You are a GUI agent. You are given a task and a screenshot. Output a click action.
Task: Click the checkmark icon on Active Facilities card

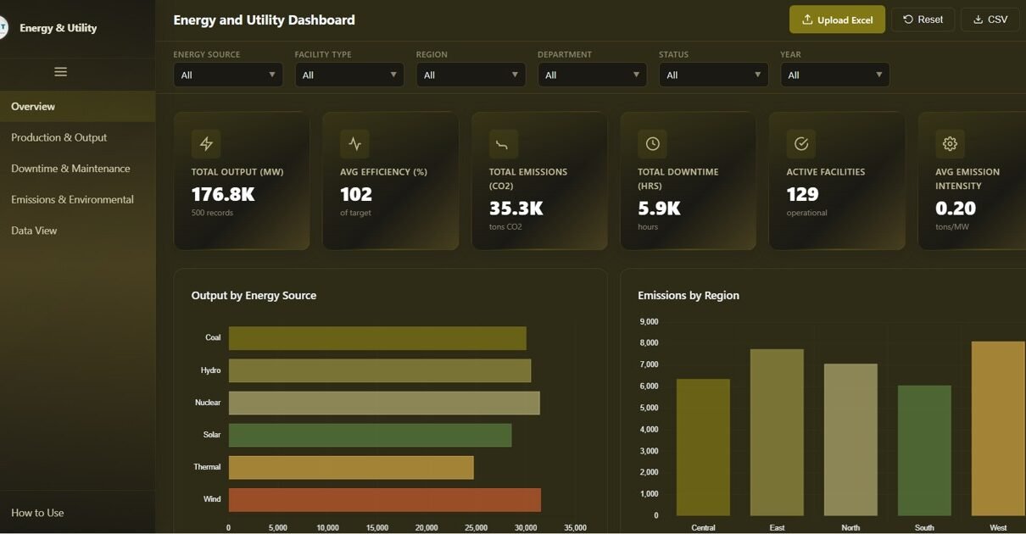point(800,144)
